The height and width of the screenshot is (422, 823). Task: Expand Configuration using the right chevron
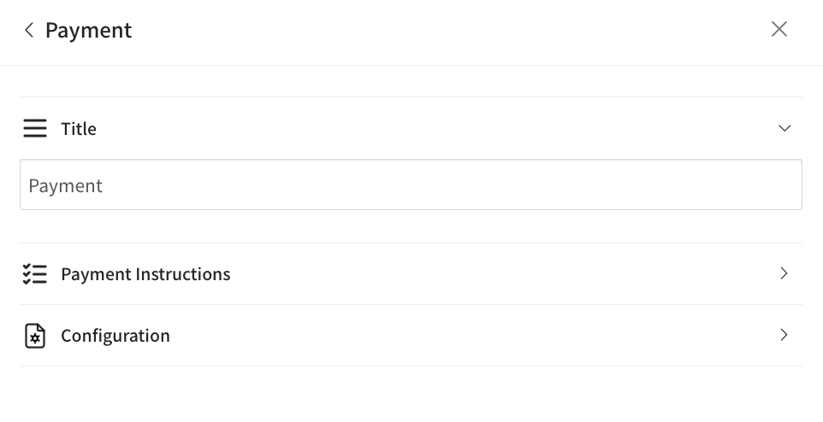(x=784, y=335)
